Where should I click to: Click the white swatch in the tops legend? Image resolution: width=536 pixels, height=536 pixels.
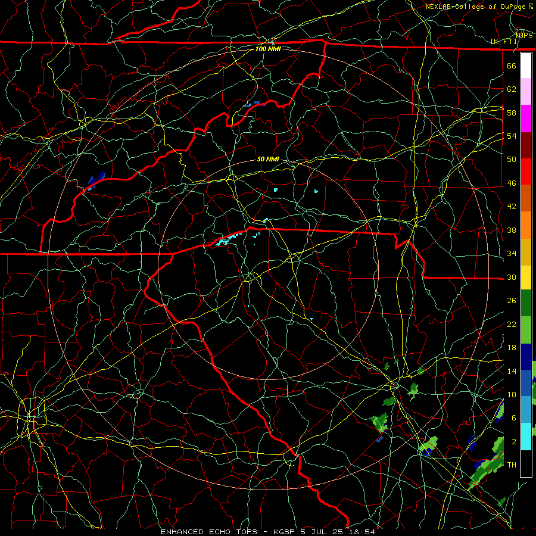(526, 66)
